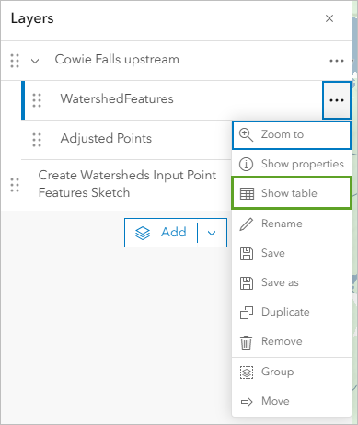Click the Rename pencil icon
The height and width of the screenshot is (425, 358).
tap(247, 224)
